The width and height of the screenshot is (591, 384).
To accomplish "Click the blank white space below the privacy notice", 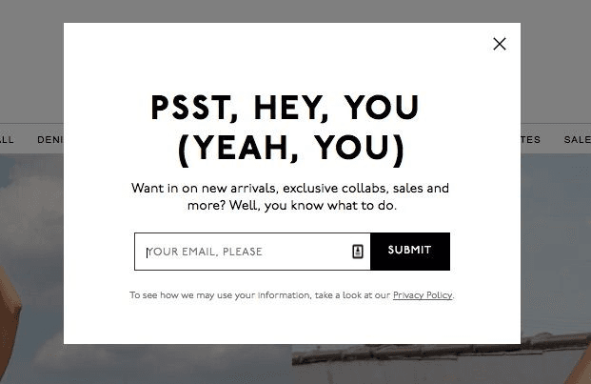I will point(292,322).
